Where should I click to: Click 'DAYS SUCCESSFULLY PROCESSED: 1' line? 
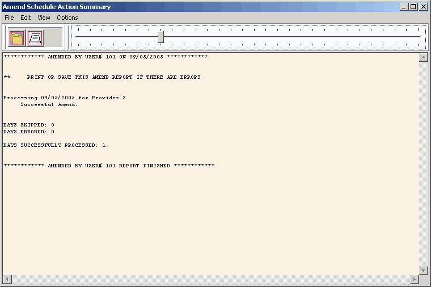(54, 145)
